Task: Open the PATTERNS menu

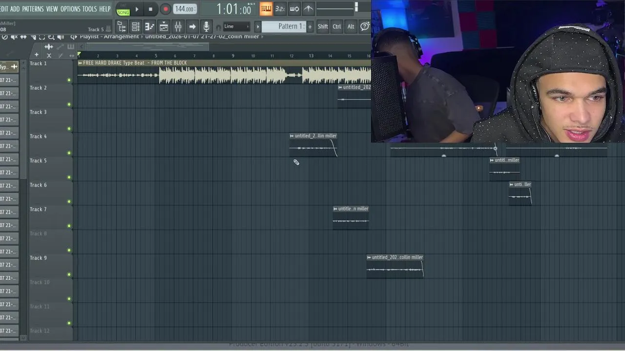Action: point(33,9)
